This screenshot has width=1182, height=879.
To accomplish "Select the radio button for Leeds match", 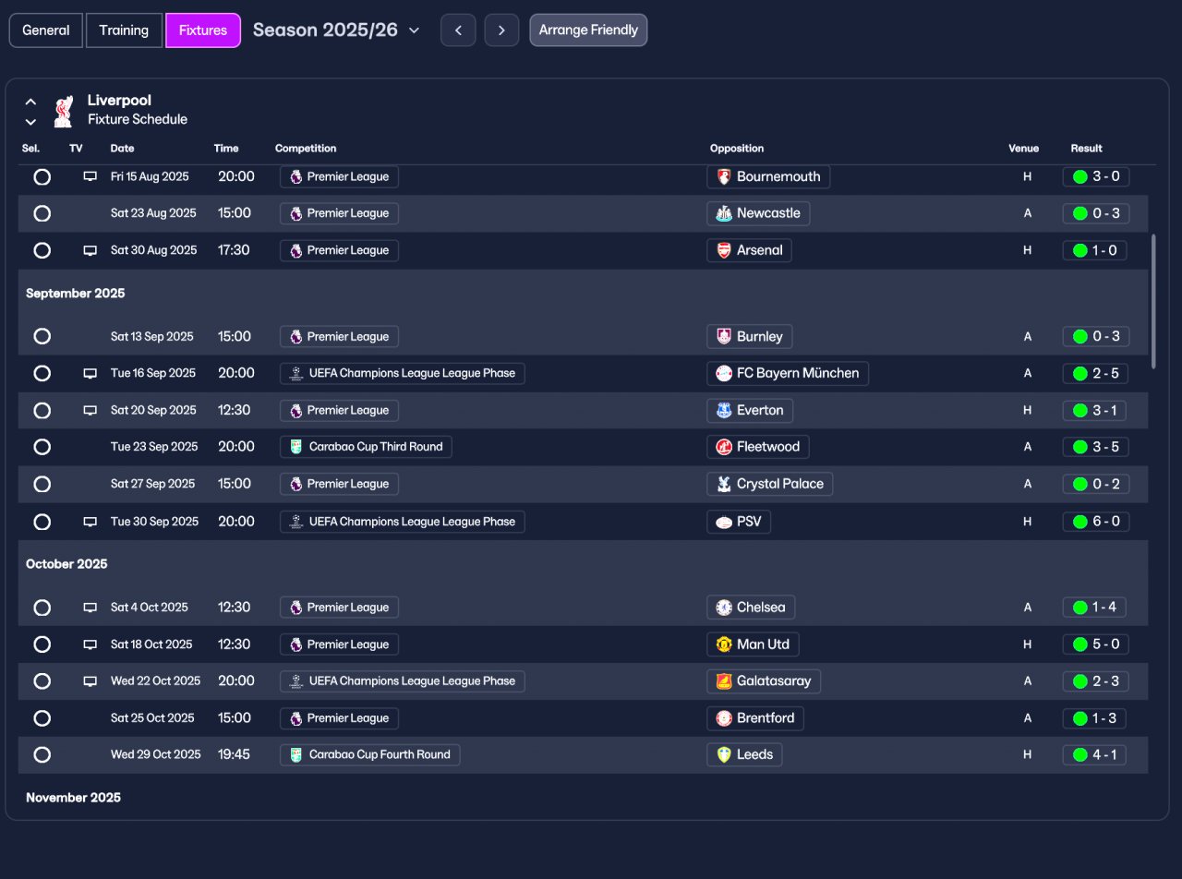I will (x=42, y=755).
